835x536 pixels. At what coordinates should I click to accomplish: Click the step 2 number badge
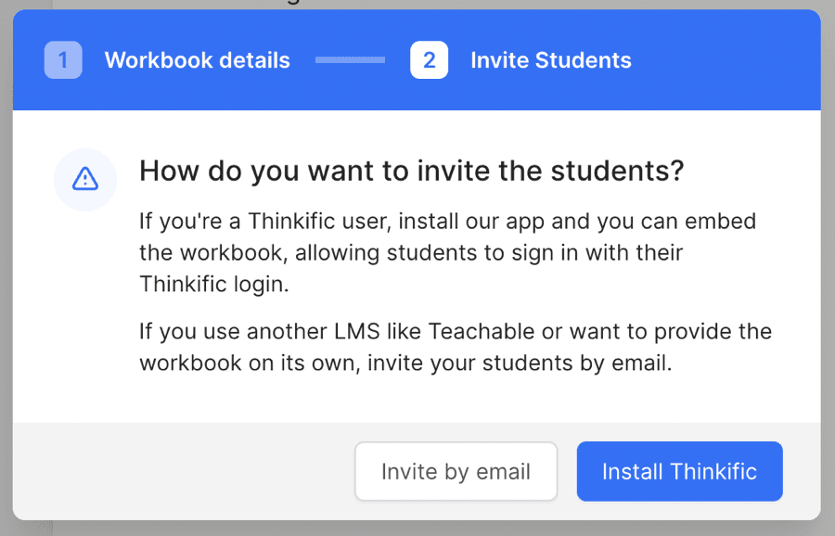[429, 60]
